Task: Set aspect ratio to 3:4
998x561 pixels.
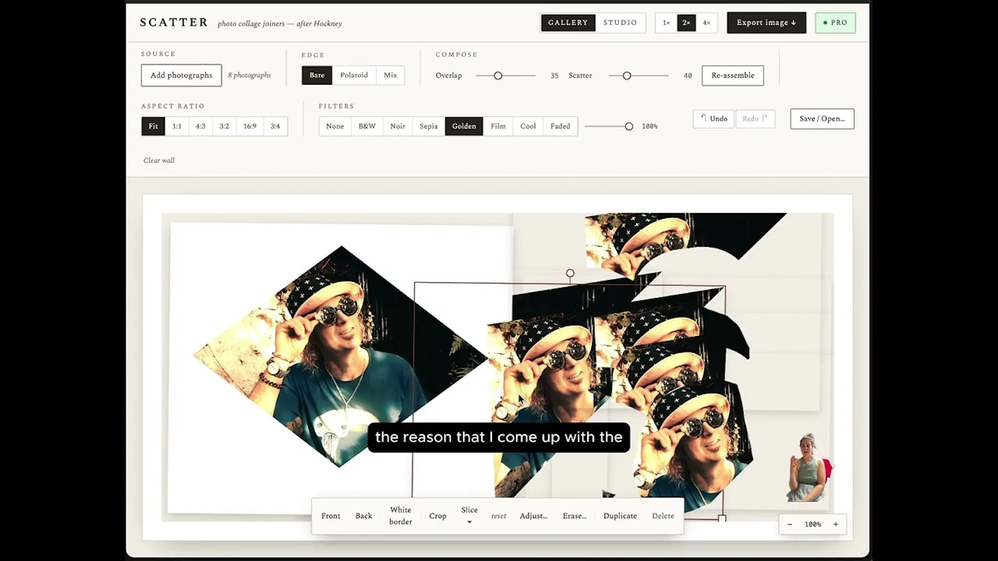Action: tap(275, 126)
